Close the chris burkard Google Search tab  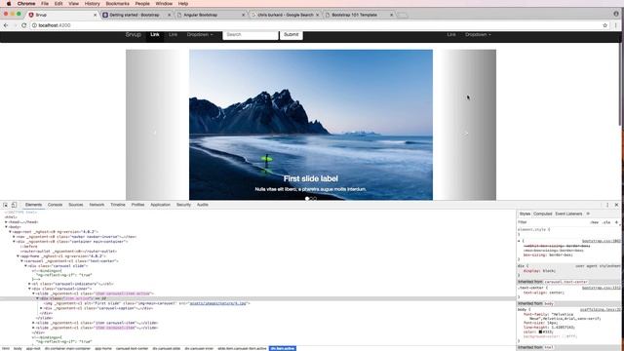(318, 15)
